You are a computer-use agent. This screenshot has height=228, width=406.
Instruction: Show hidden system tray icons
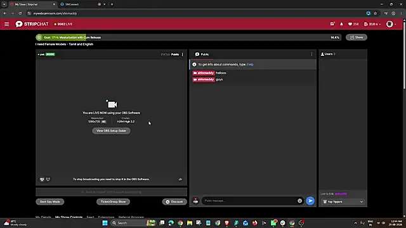pos(355,223)
